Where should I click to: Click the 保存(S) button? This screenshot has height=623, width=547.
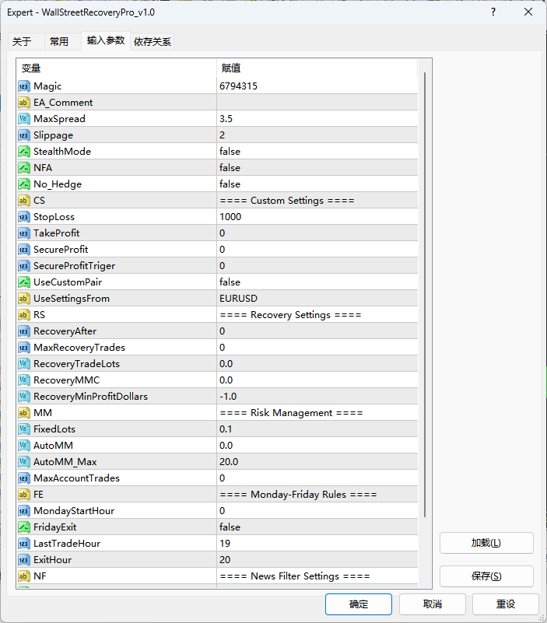486,576
